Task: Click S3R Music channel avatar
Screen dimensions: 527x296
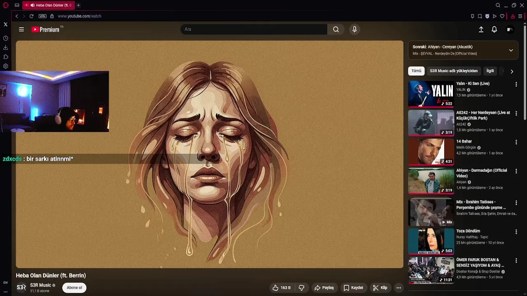Action: click(21, 287)
